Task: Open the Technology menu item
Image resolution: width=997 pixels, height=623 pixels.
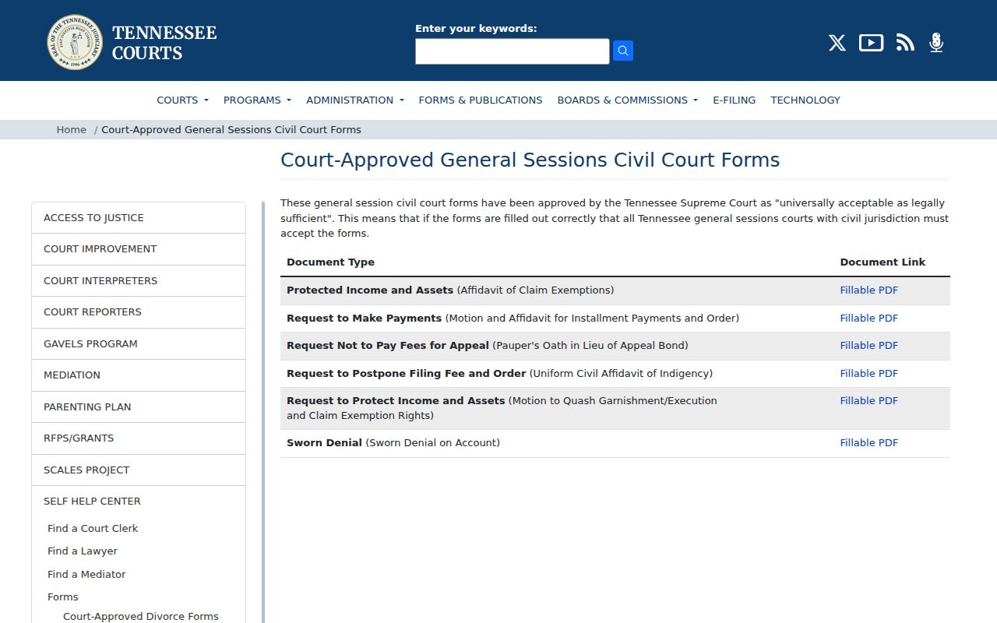Action: tap(805, 100)
